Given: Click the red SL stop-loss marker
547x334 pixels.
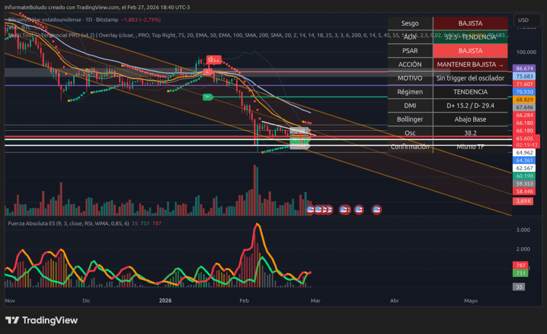Looking at the screenshot, I should tap(206, 71).
